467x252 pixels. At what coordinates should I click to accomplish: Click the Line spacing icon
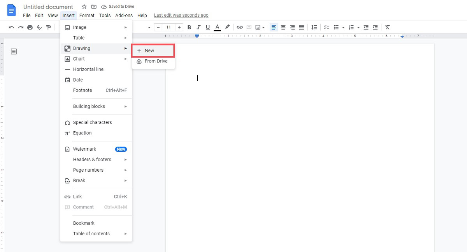click(314, 27)
